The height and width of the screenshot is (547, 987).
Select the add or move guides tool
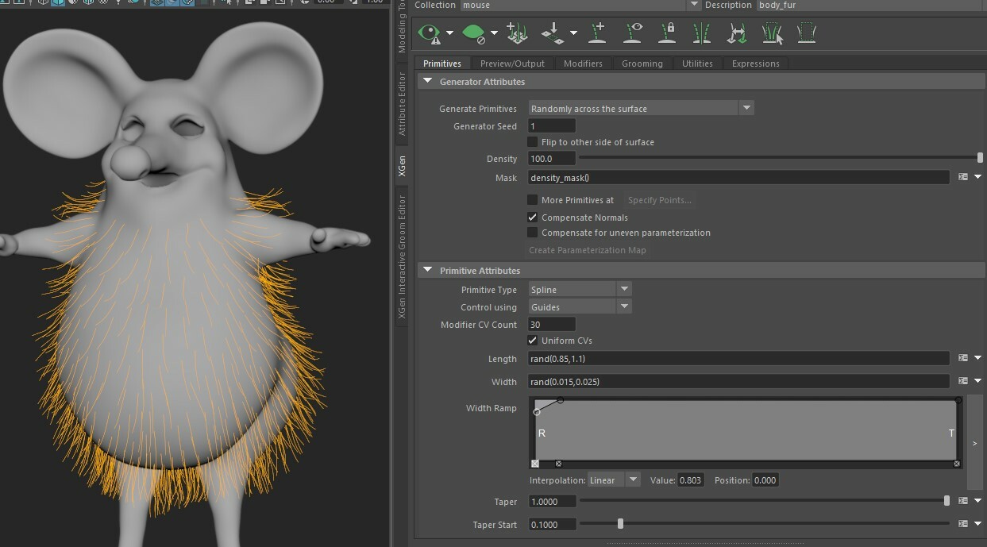point(552,33)
